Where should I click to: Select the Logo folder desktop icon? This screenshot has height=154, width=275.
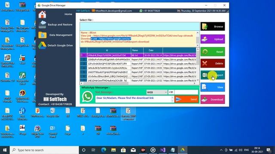68,130
